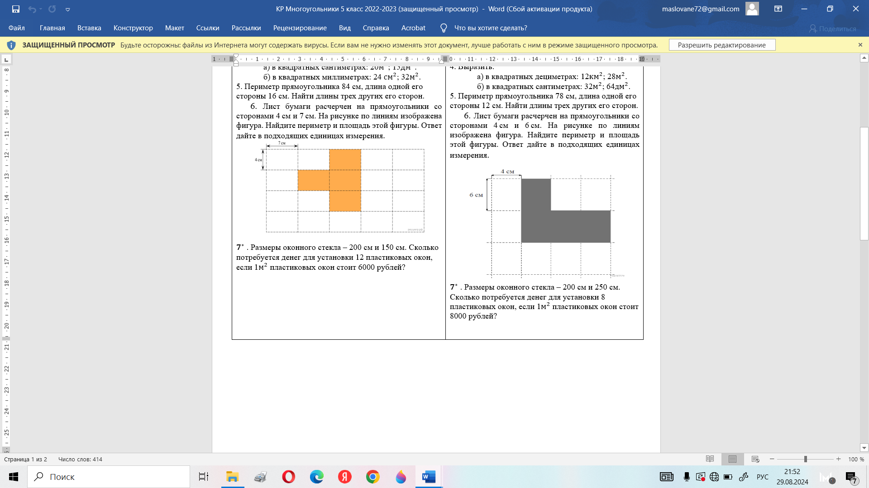Open the Windows Start menu
The width and height of the screenshot is (869, 488).
pos(14,477)
